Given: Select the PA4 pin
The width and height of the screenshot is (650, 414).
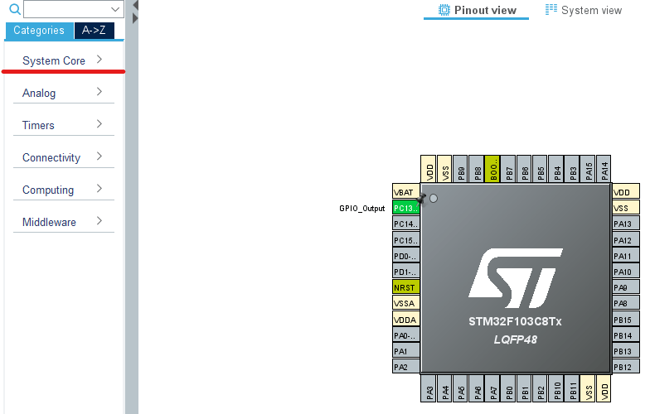Looking at the screenshot, I should click(444, 388).
